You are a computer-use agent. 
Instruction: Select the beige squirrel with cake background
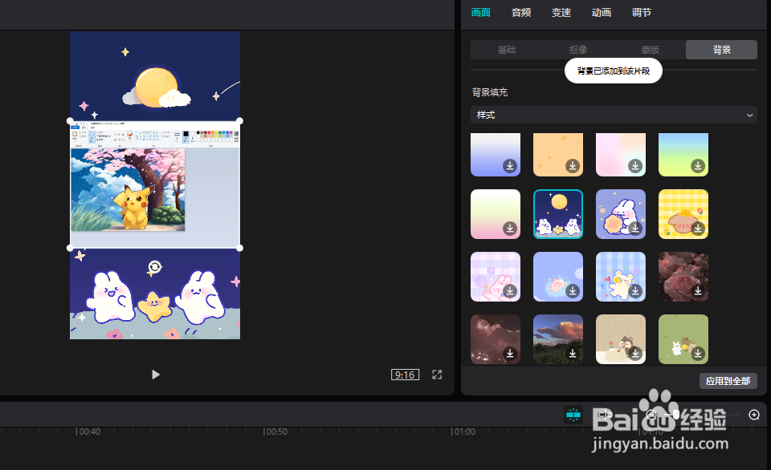(x=621, y=339)
